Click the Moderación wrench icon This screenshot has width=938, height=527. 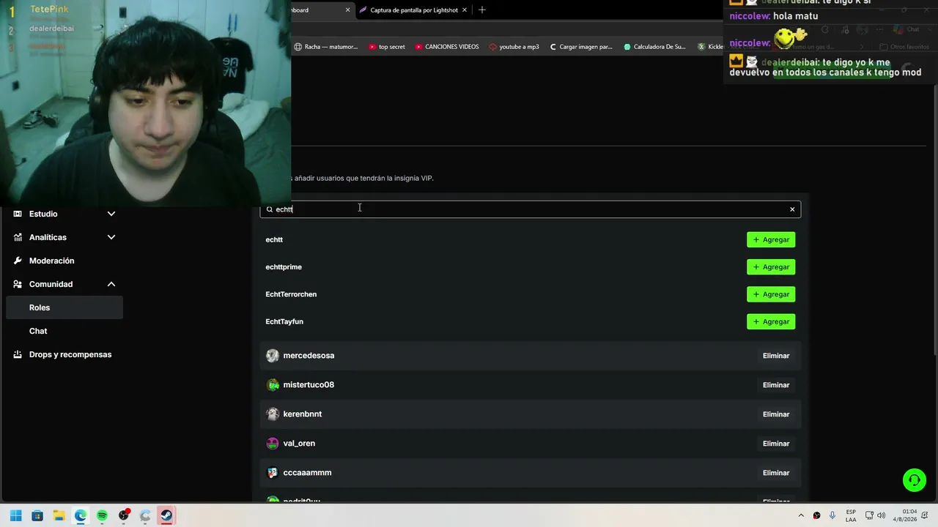[x=18, y=261]
